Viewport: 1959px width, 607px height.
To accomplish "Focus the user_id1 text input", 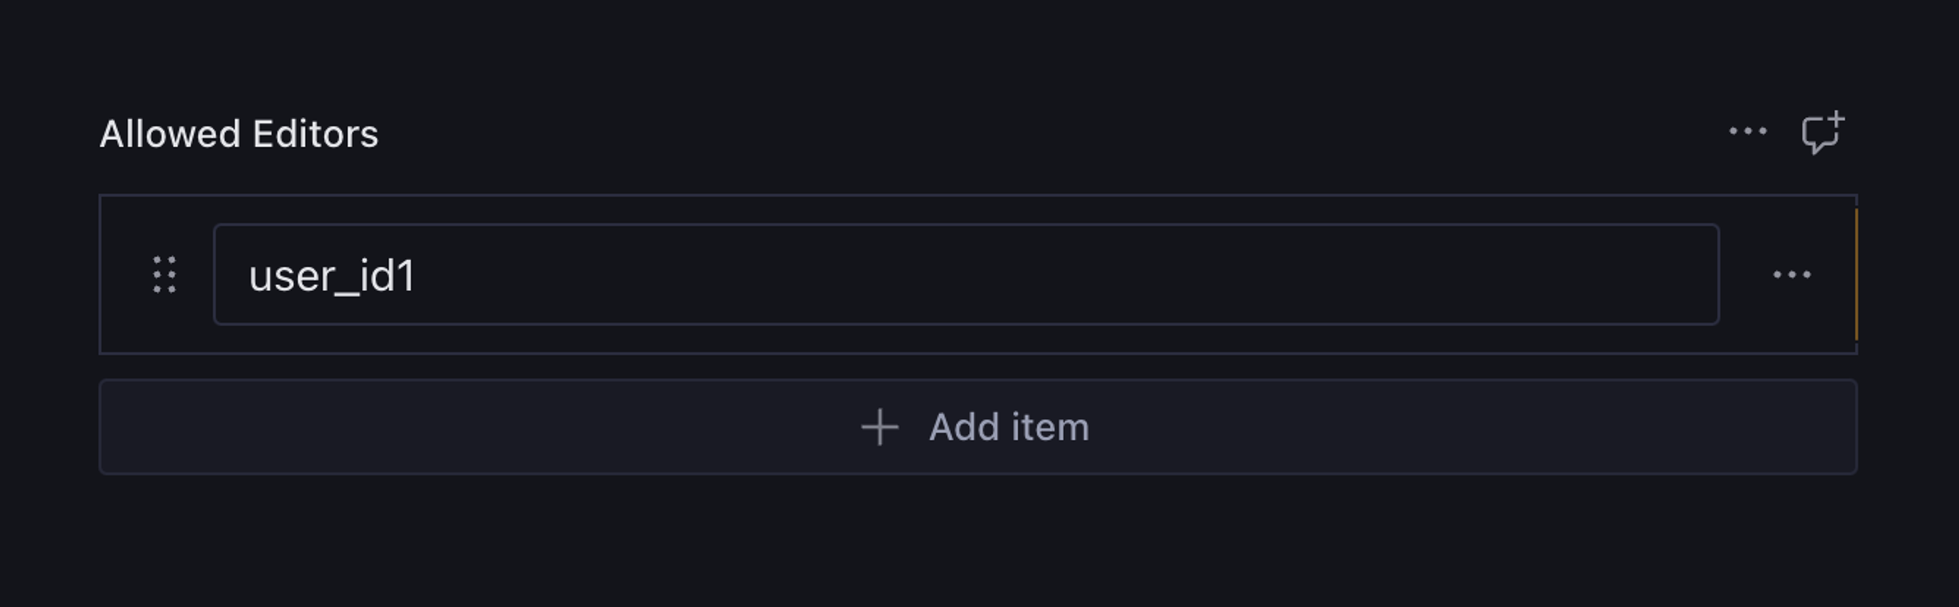I will (966, 274).
